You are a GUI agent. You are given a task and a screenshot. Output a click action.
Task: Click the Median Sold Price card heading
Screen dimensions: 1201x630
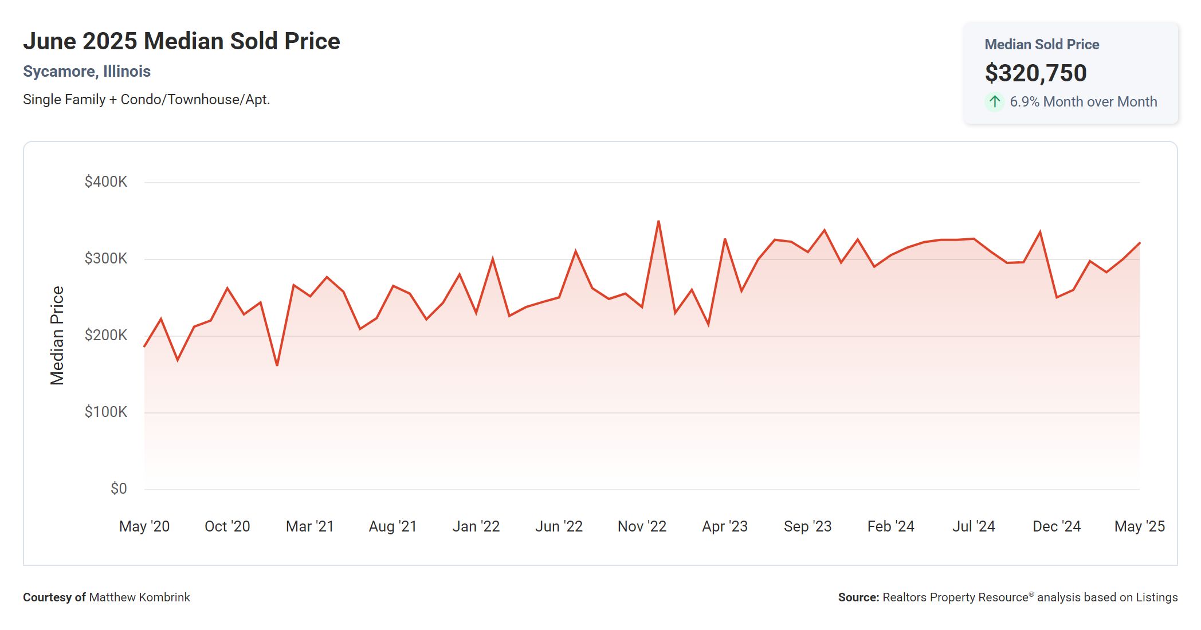1041,45
